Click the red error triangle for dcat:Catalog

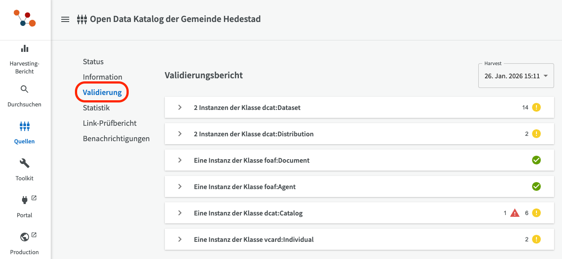(x=514, y=213)
